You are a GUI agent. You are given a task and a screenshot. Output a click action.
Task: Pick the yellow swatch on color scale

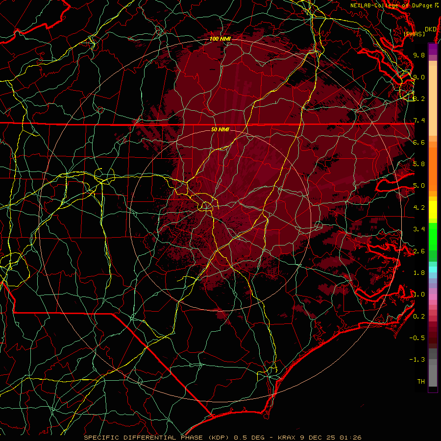point(433,210)
